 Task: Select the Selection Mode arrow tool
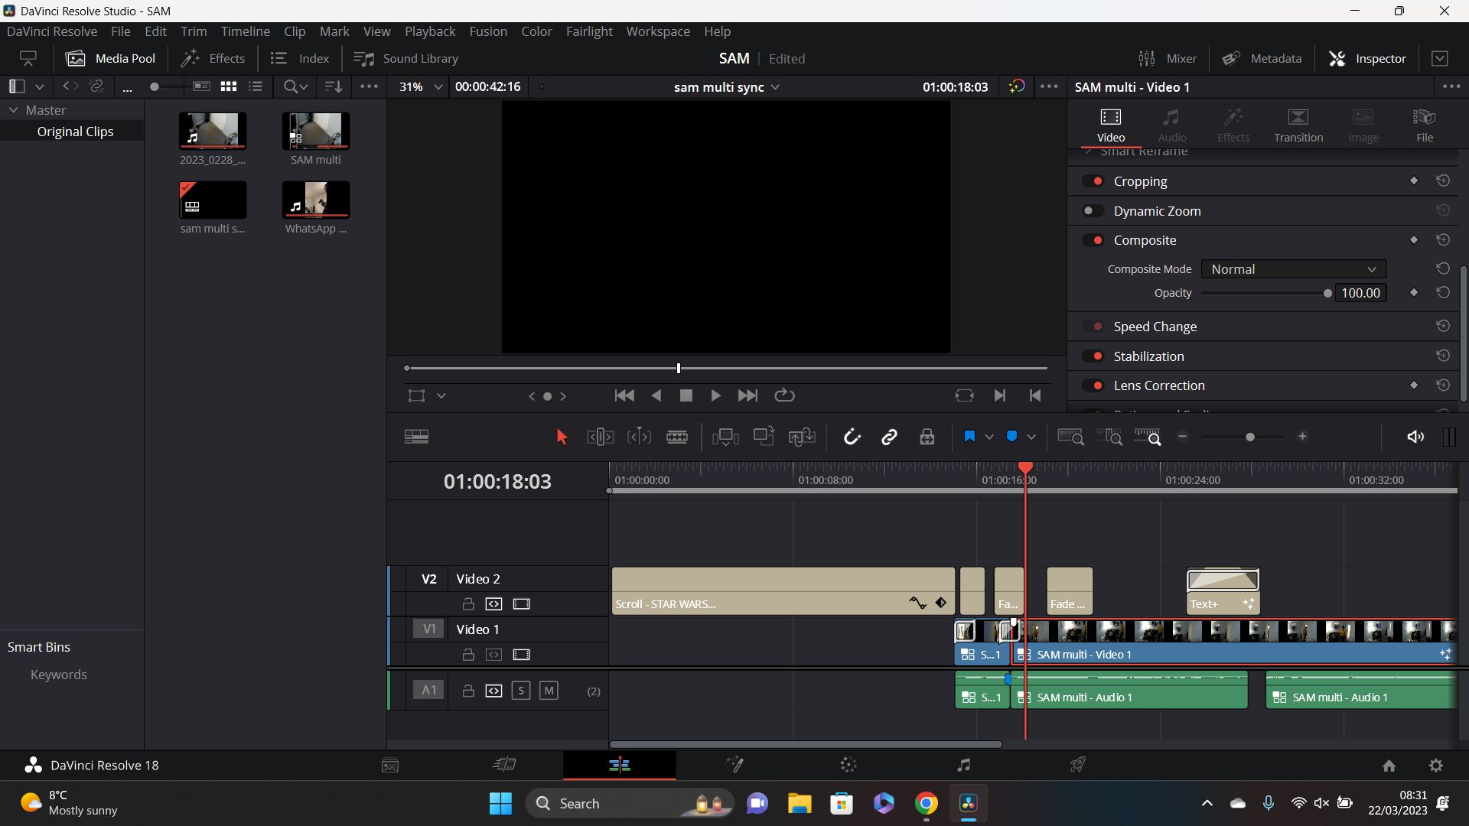[x=562, y=437]
